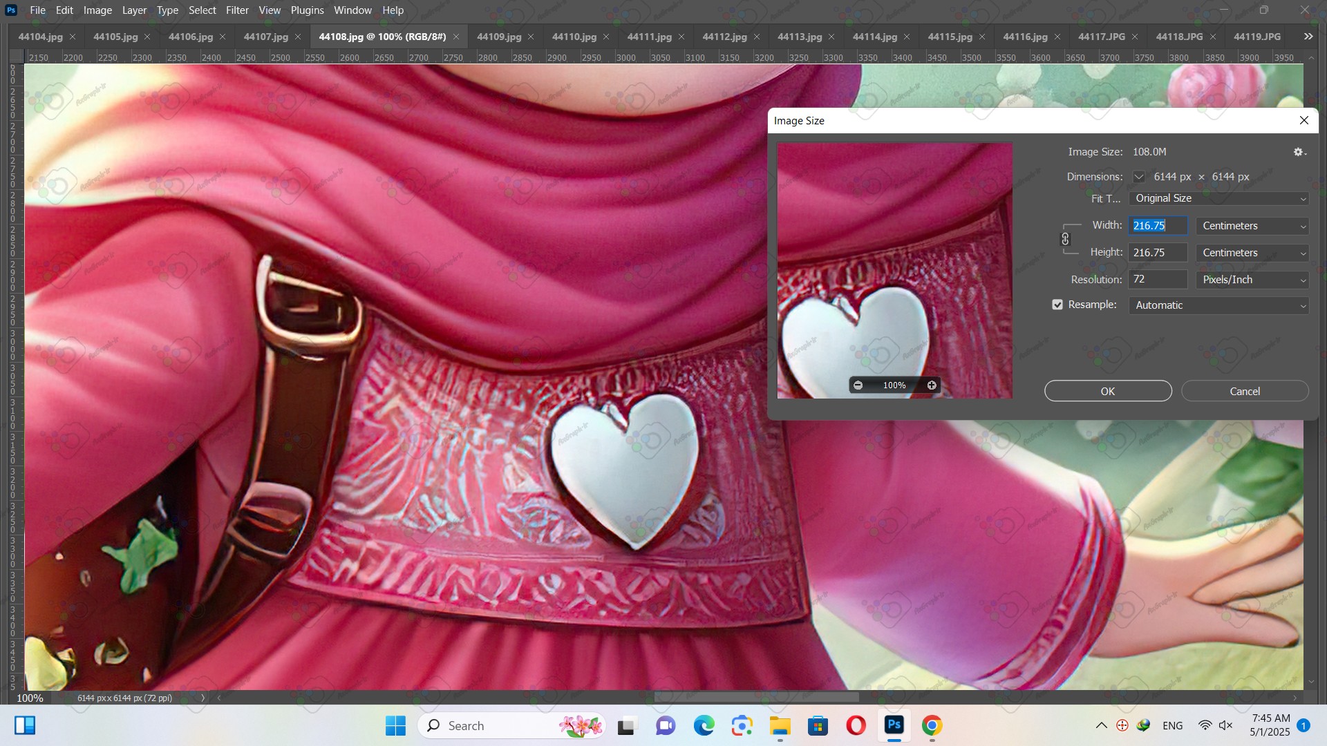Close the 44104.jpg tab
This screenshot has height=746, width=1327.
[x=73, y=37]
